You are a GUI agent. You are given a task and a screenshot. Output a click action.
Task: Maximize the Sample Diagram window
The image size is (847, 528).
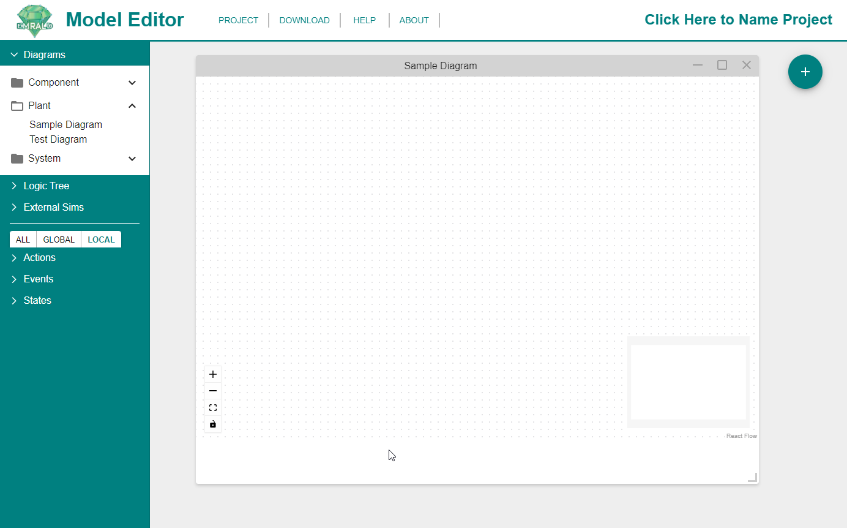722,65
